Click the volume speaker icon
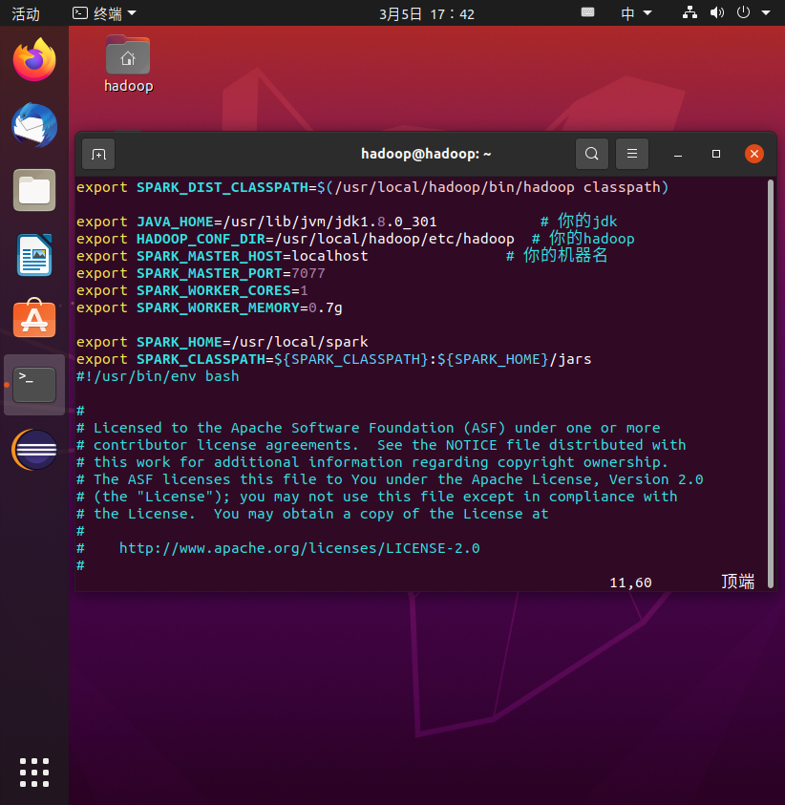This screenshot has height=805, width=785. click(716, 12)
